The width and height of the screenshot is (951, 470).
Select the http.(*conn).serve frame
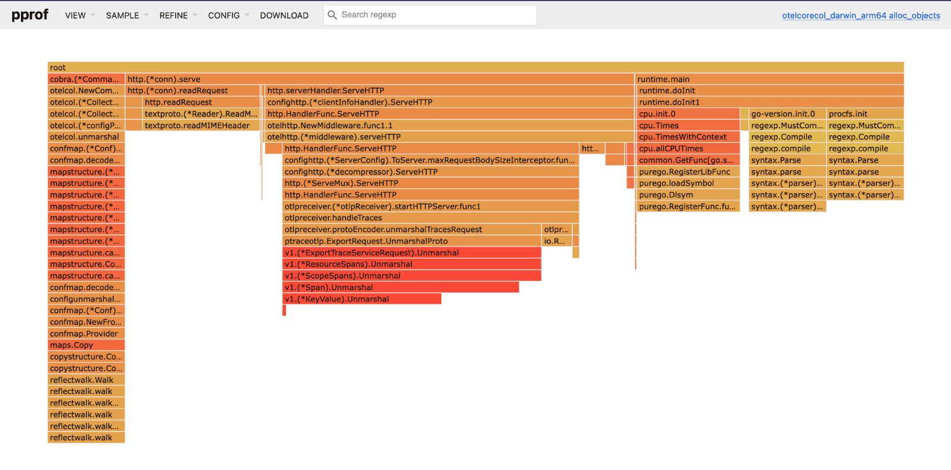[379, 79]
